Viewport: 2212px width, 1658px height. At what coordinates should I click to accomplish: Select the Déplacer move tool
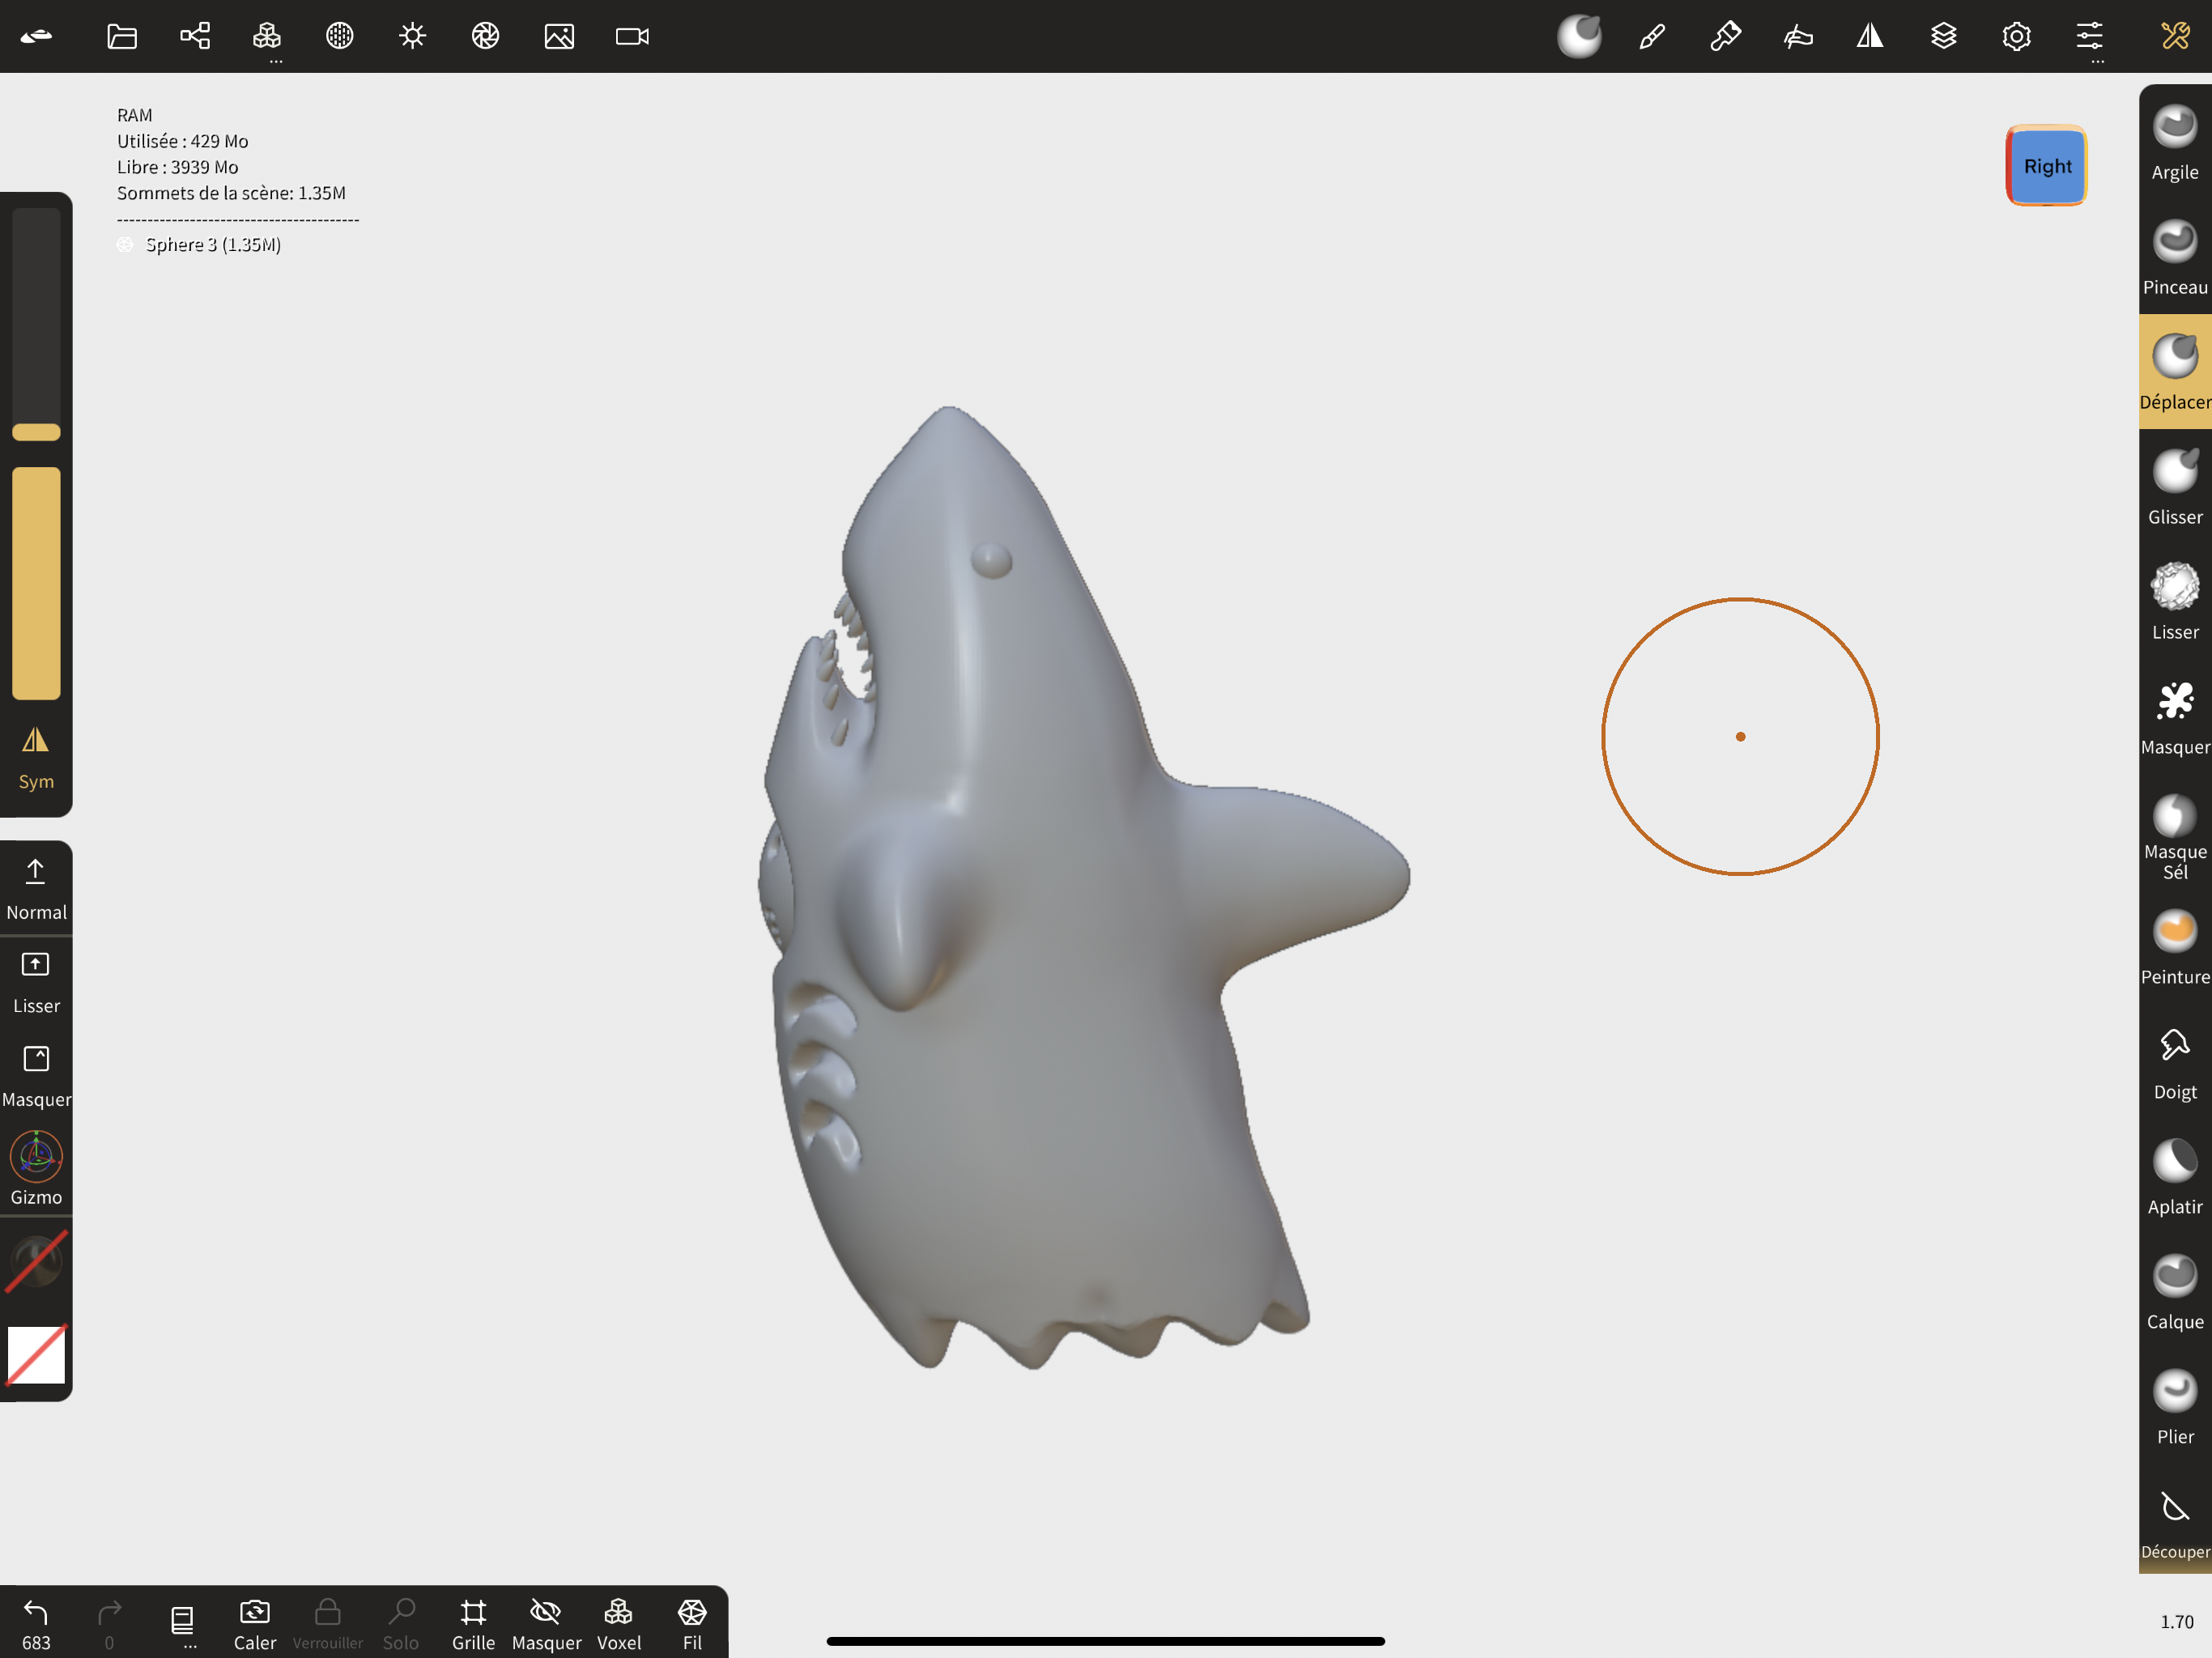(x=2174, y=372)
